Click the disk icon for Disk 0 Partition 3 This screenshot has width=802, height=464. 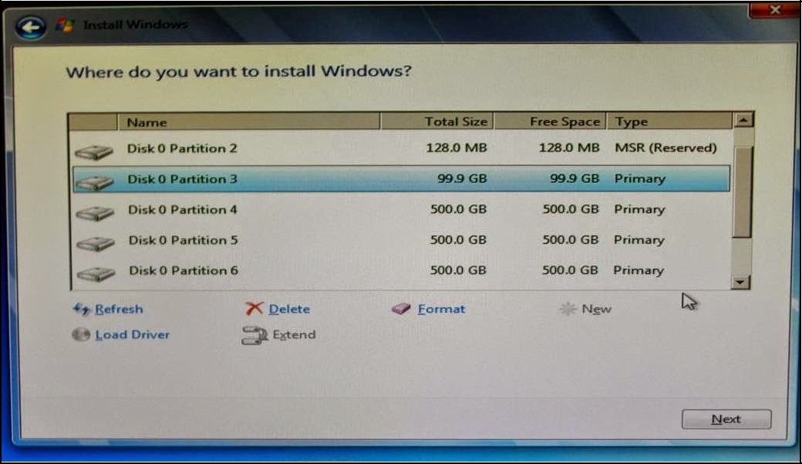tap(95, 182)
